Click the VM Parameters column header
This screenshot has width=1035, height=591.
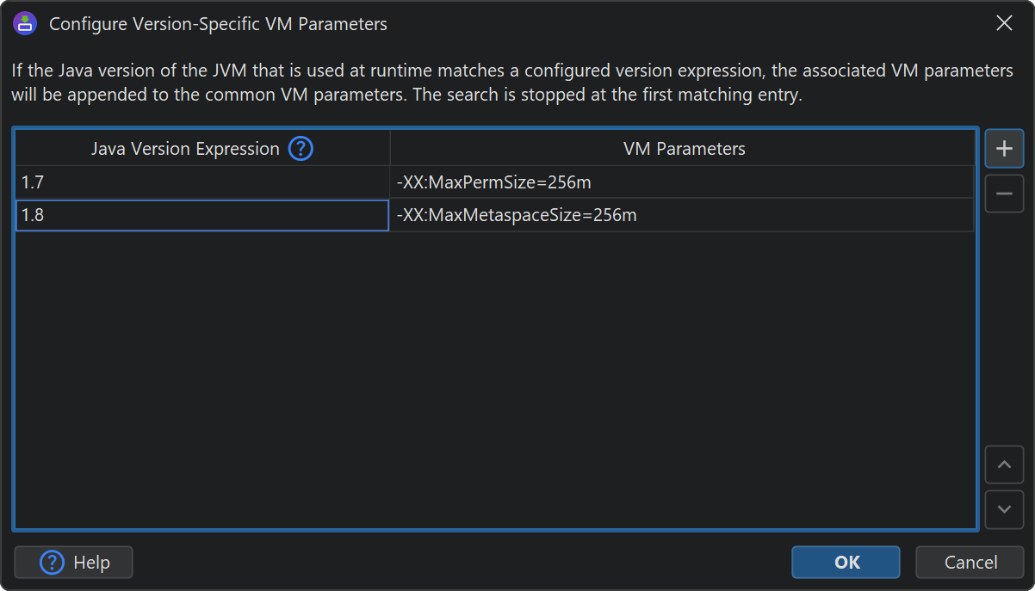pyautogui.click(x=684, y=149)
